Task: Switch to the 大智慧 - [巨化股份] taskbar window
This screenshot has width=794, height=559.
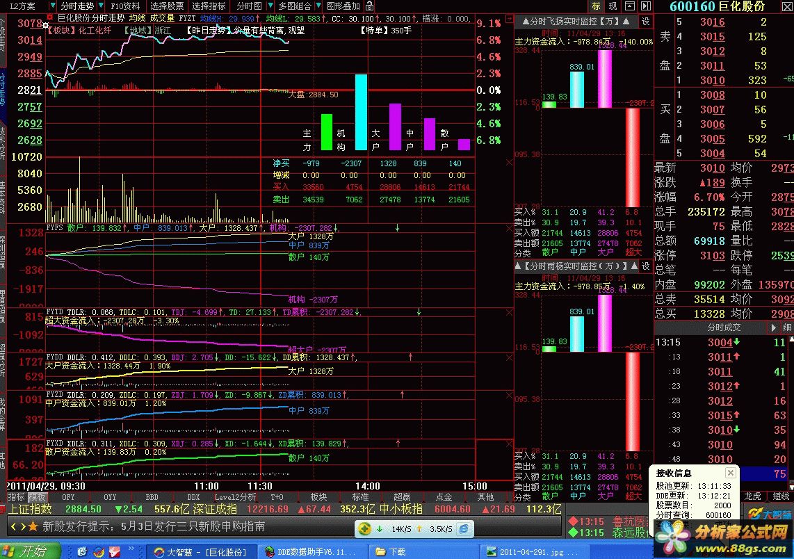Action: tap(200, 551)
